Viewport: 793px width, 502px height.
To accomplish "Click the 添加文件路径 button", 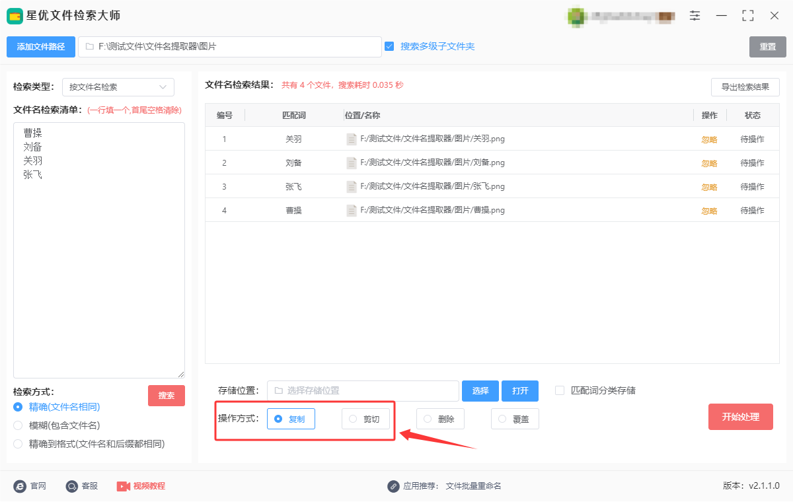I will coord(41,47).
